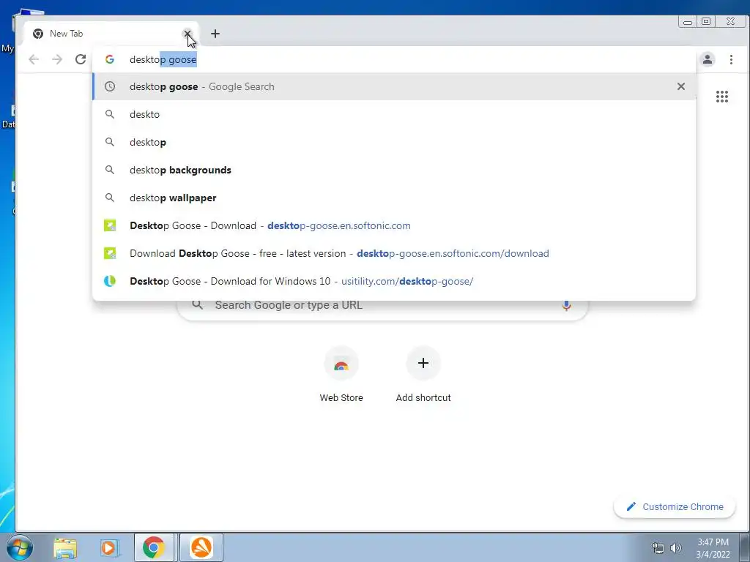750x562 pixels.
Task: Choose the 'deskto' search suggestion
Action: point(394,114)
